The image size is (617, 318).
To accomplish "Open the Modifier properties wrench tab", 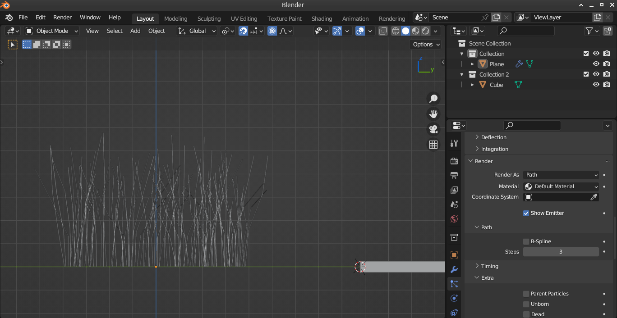I will pos(454,269).
